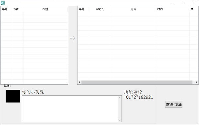Click the comments list horizontal scrollbar thumb
199x125 pixels.
pos(137,82)
